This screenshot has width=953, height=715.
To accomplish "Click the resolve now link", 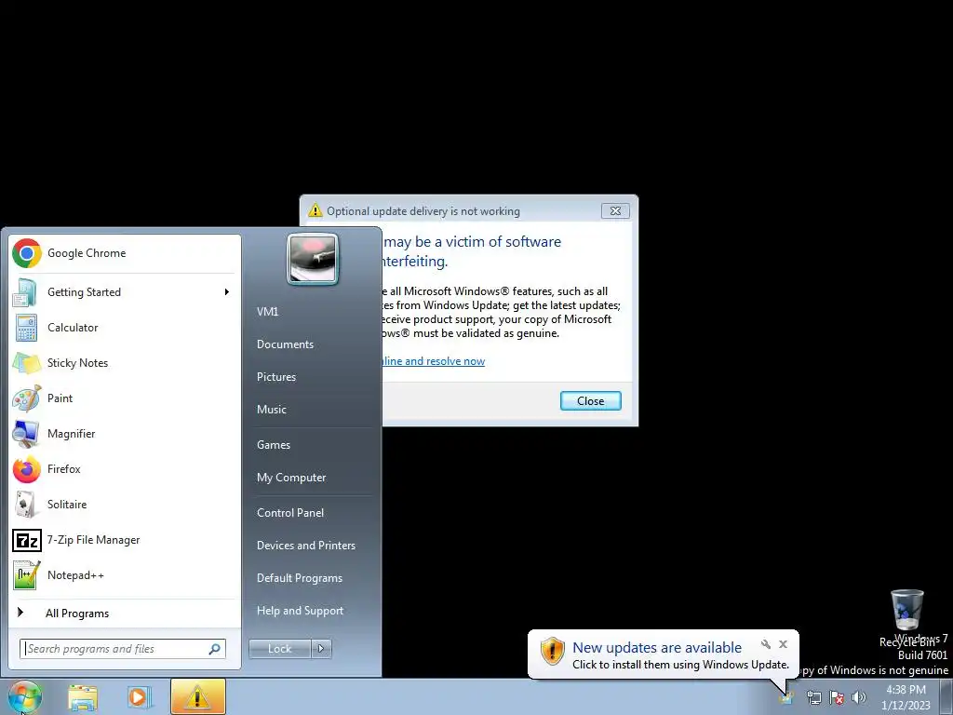I will (x=434, y=361).
